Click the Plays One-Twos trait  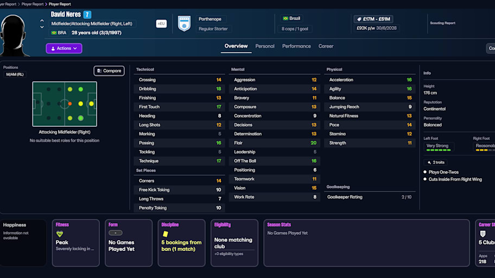point(443,172)
